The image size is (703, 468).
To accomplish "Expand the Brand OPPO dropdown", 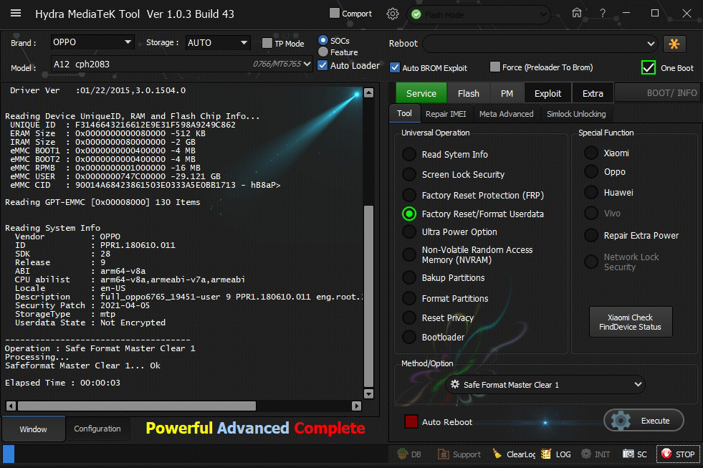I will pyautogui.click(x=92, y=42).
